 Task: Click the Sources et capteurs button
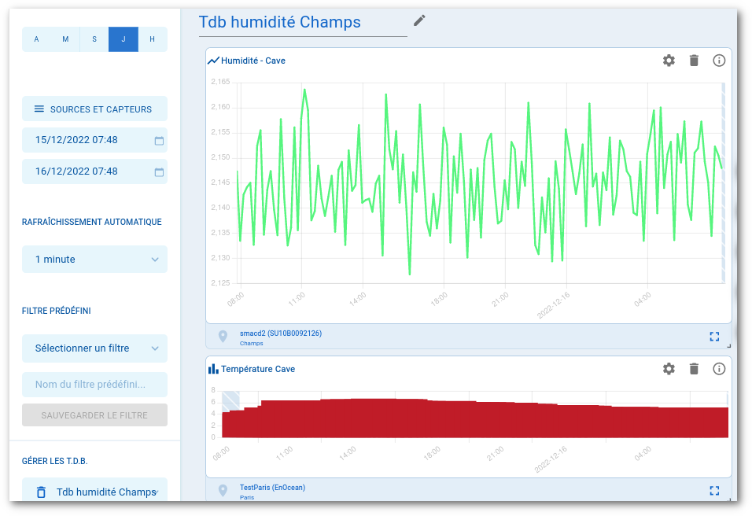(x=94, y=109)
